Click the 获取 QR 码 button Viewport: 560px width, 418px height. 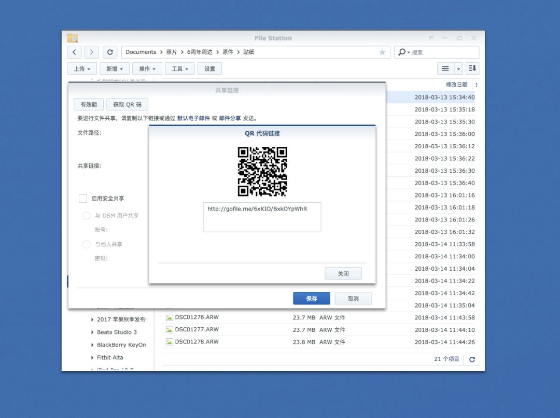[x=127, y=104]
